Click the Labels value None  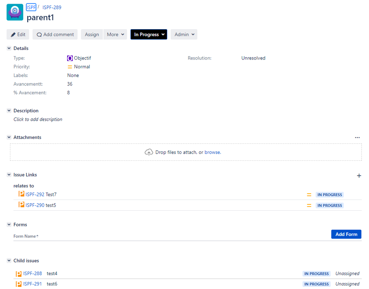[73, 75]
